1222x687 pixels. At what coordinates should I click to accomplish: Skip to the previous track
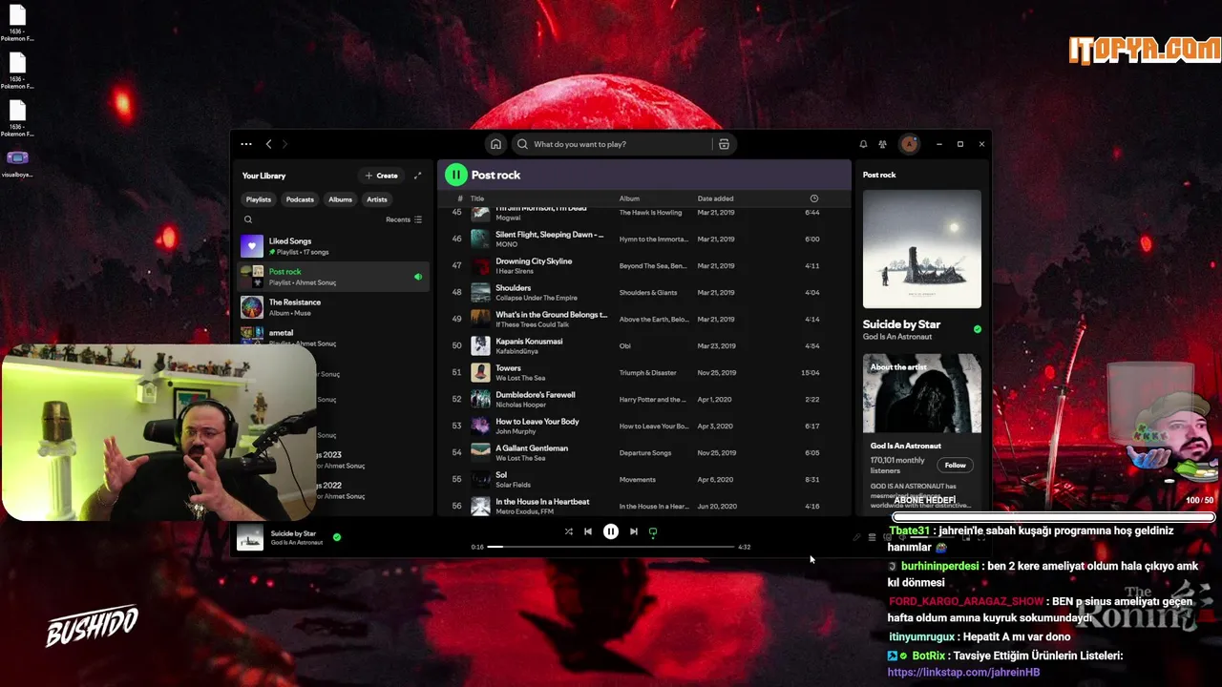[588, 531]
